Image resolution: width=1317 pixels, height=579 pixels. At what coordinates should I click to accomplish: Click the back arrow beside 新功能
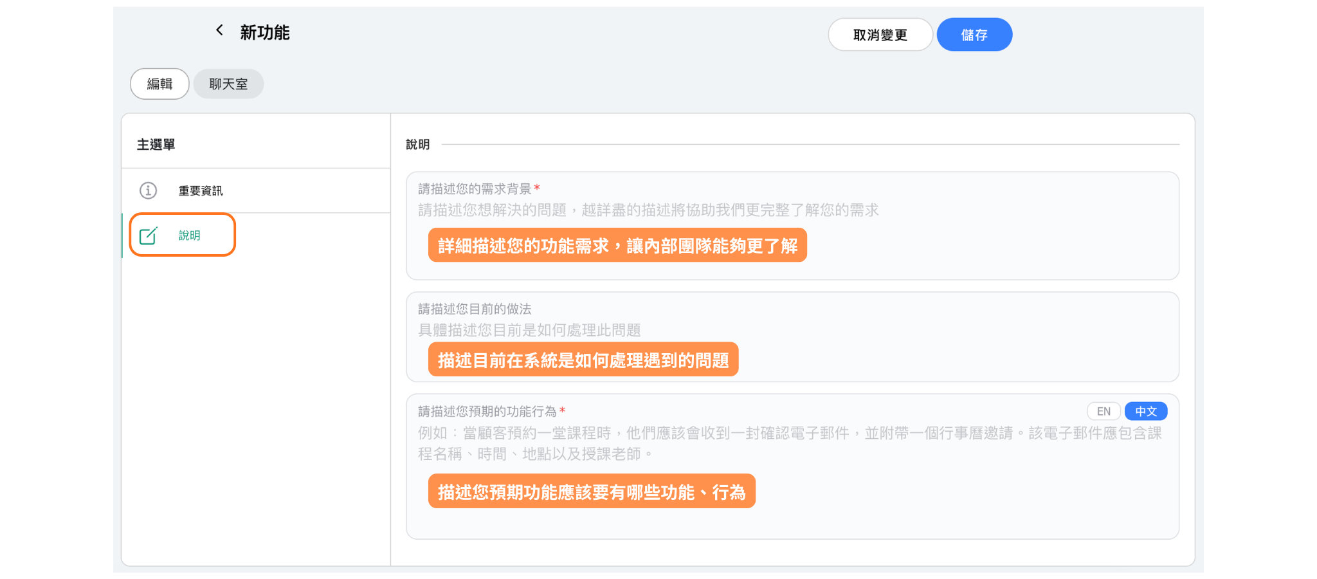219,30
